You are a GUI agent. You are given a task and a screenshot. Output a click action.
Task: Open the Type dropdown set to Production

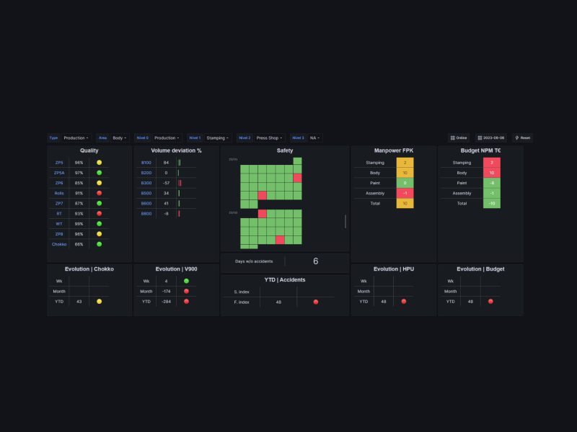click(75, 138)
